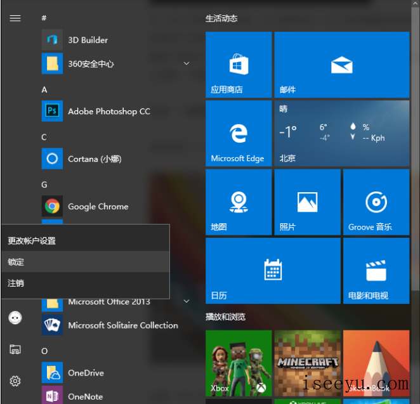
Task: Click the 3D Builder label text
Action: click(x=88, y=40)
